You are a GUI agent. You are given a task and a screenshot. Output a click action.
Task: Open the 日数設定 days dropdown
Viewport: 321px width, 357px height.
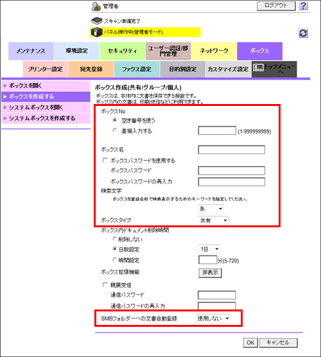click(x=209, y=249)
